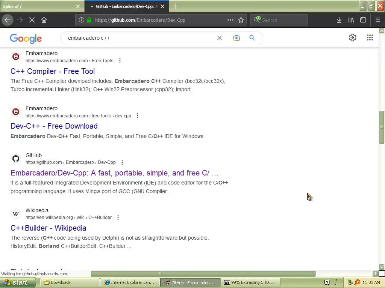Click the taskbar clock 11:33 AM

click(371, 283)
